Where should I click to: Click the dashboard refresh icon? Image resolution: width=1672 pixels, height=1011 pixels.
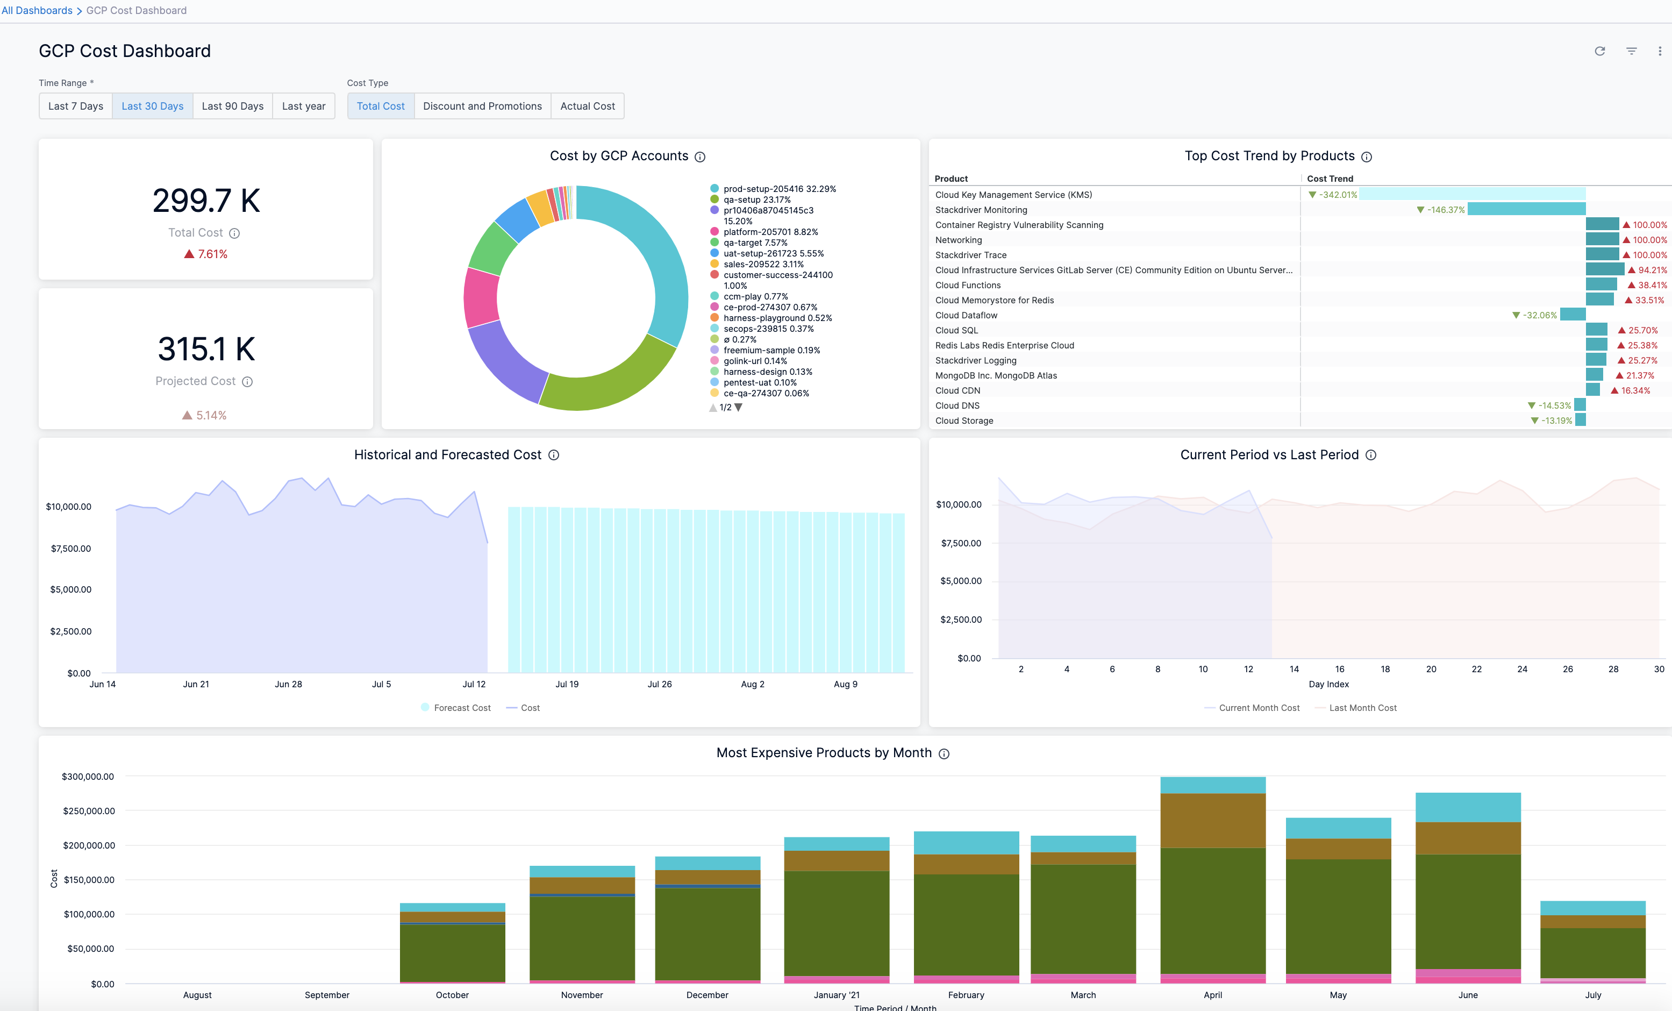[x=1599, y=51]
